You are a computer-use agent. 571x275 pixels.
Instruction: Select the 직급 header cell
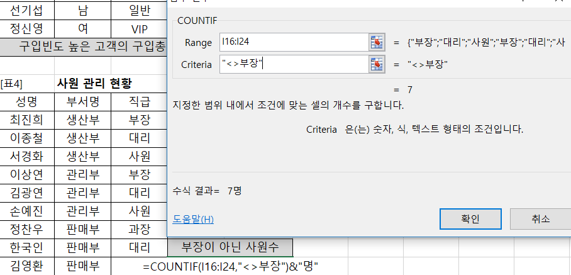coord(139,101)
